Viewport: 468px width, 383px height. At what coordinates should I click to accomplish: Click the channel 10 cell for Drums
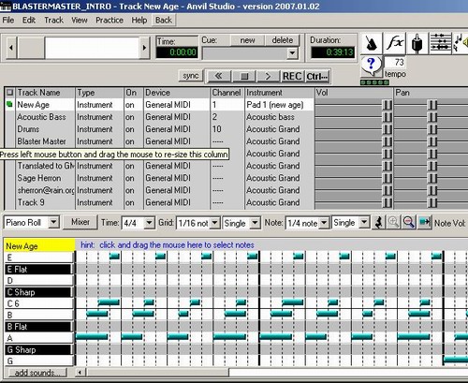[x=227, y=129]
